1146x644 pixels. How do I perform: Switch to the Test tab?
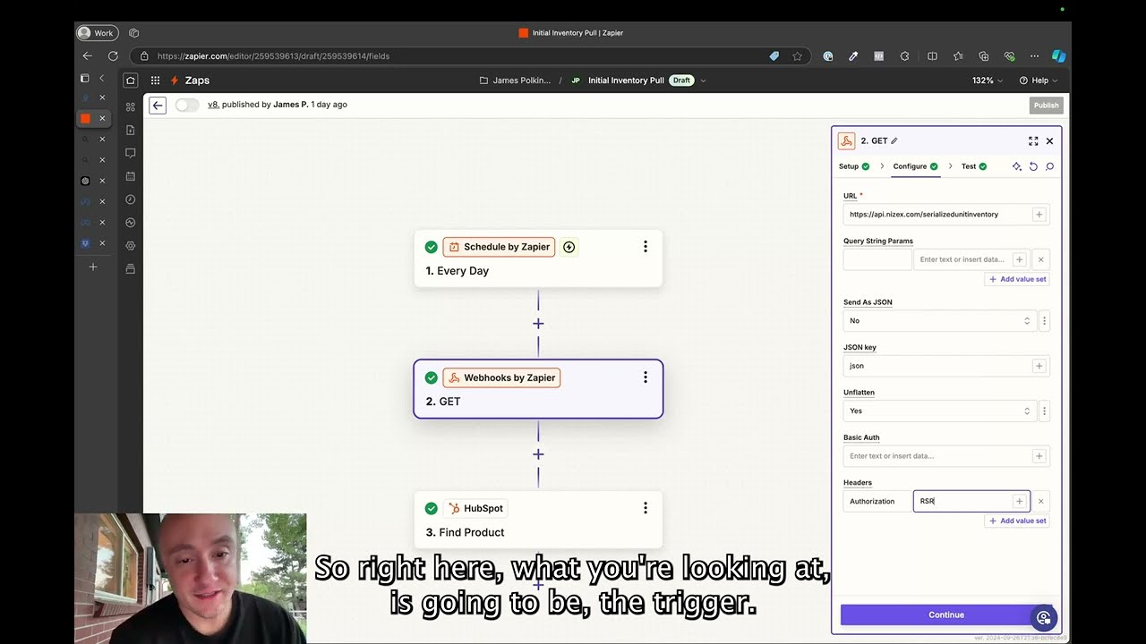[x=974, y=166]
